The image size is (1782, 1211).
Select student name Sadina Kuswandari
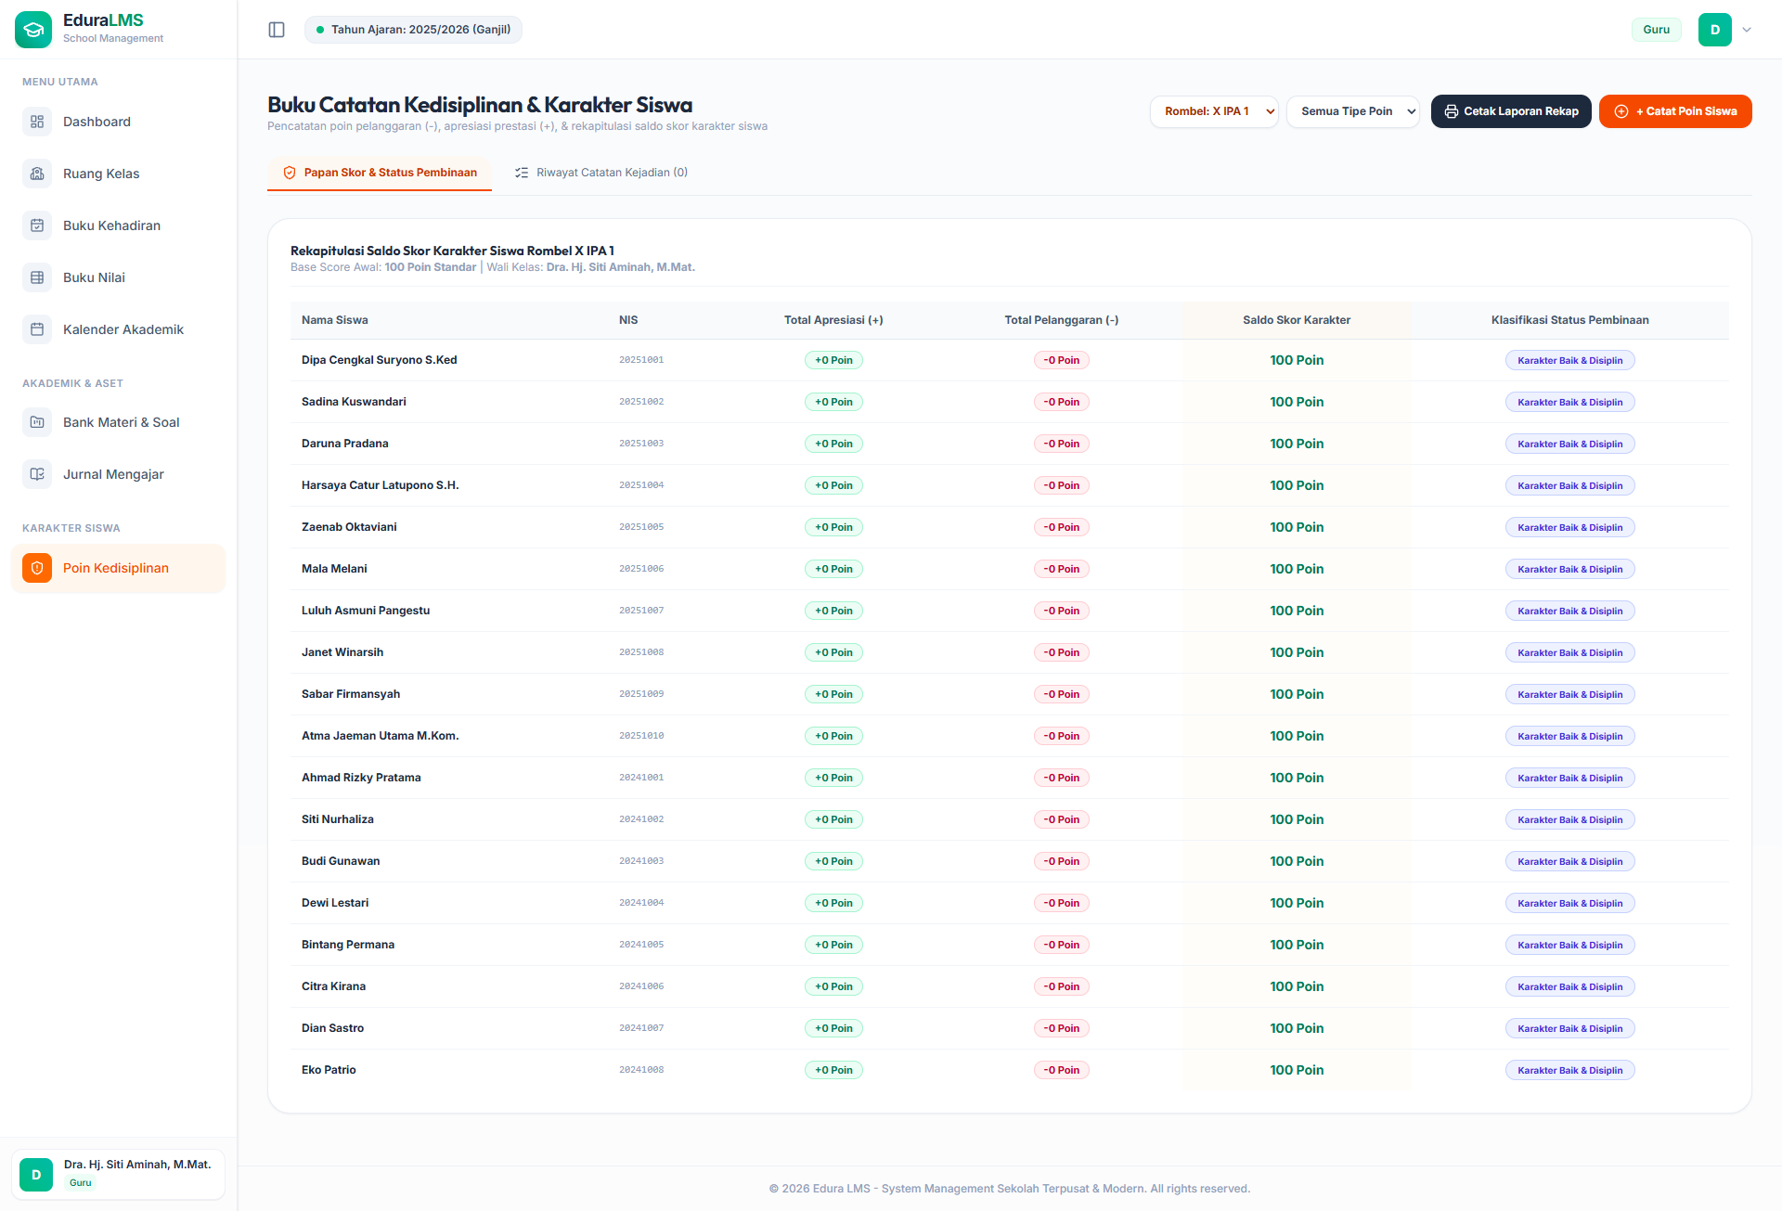[354, 402]
